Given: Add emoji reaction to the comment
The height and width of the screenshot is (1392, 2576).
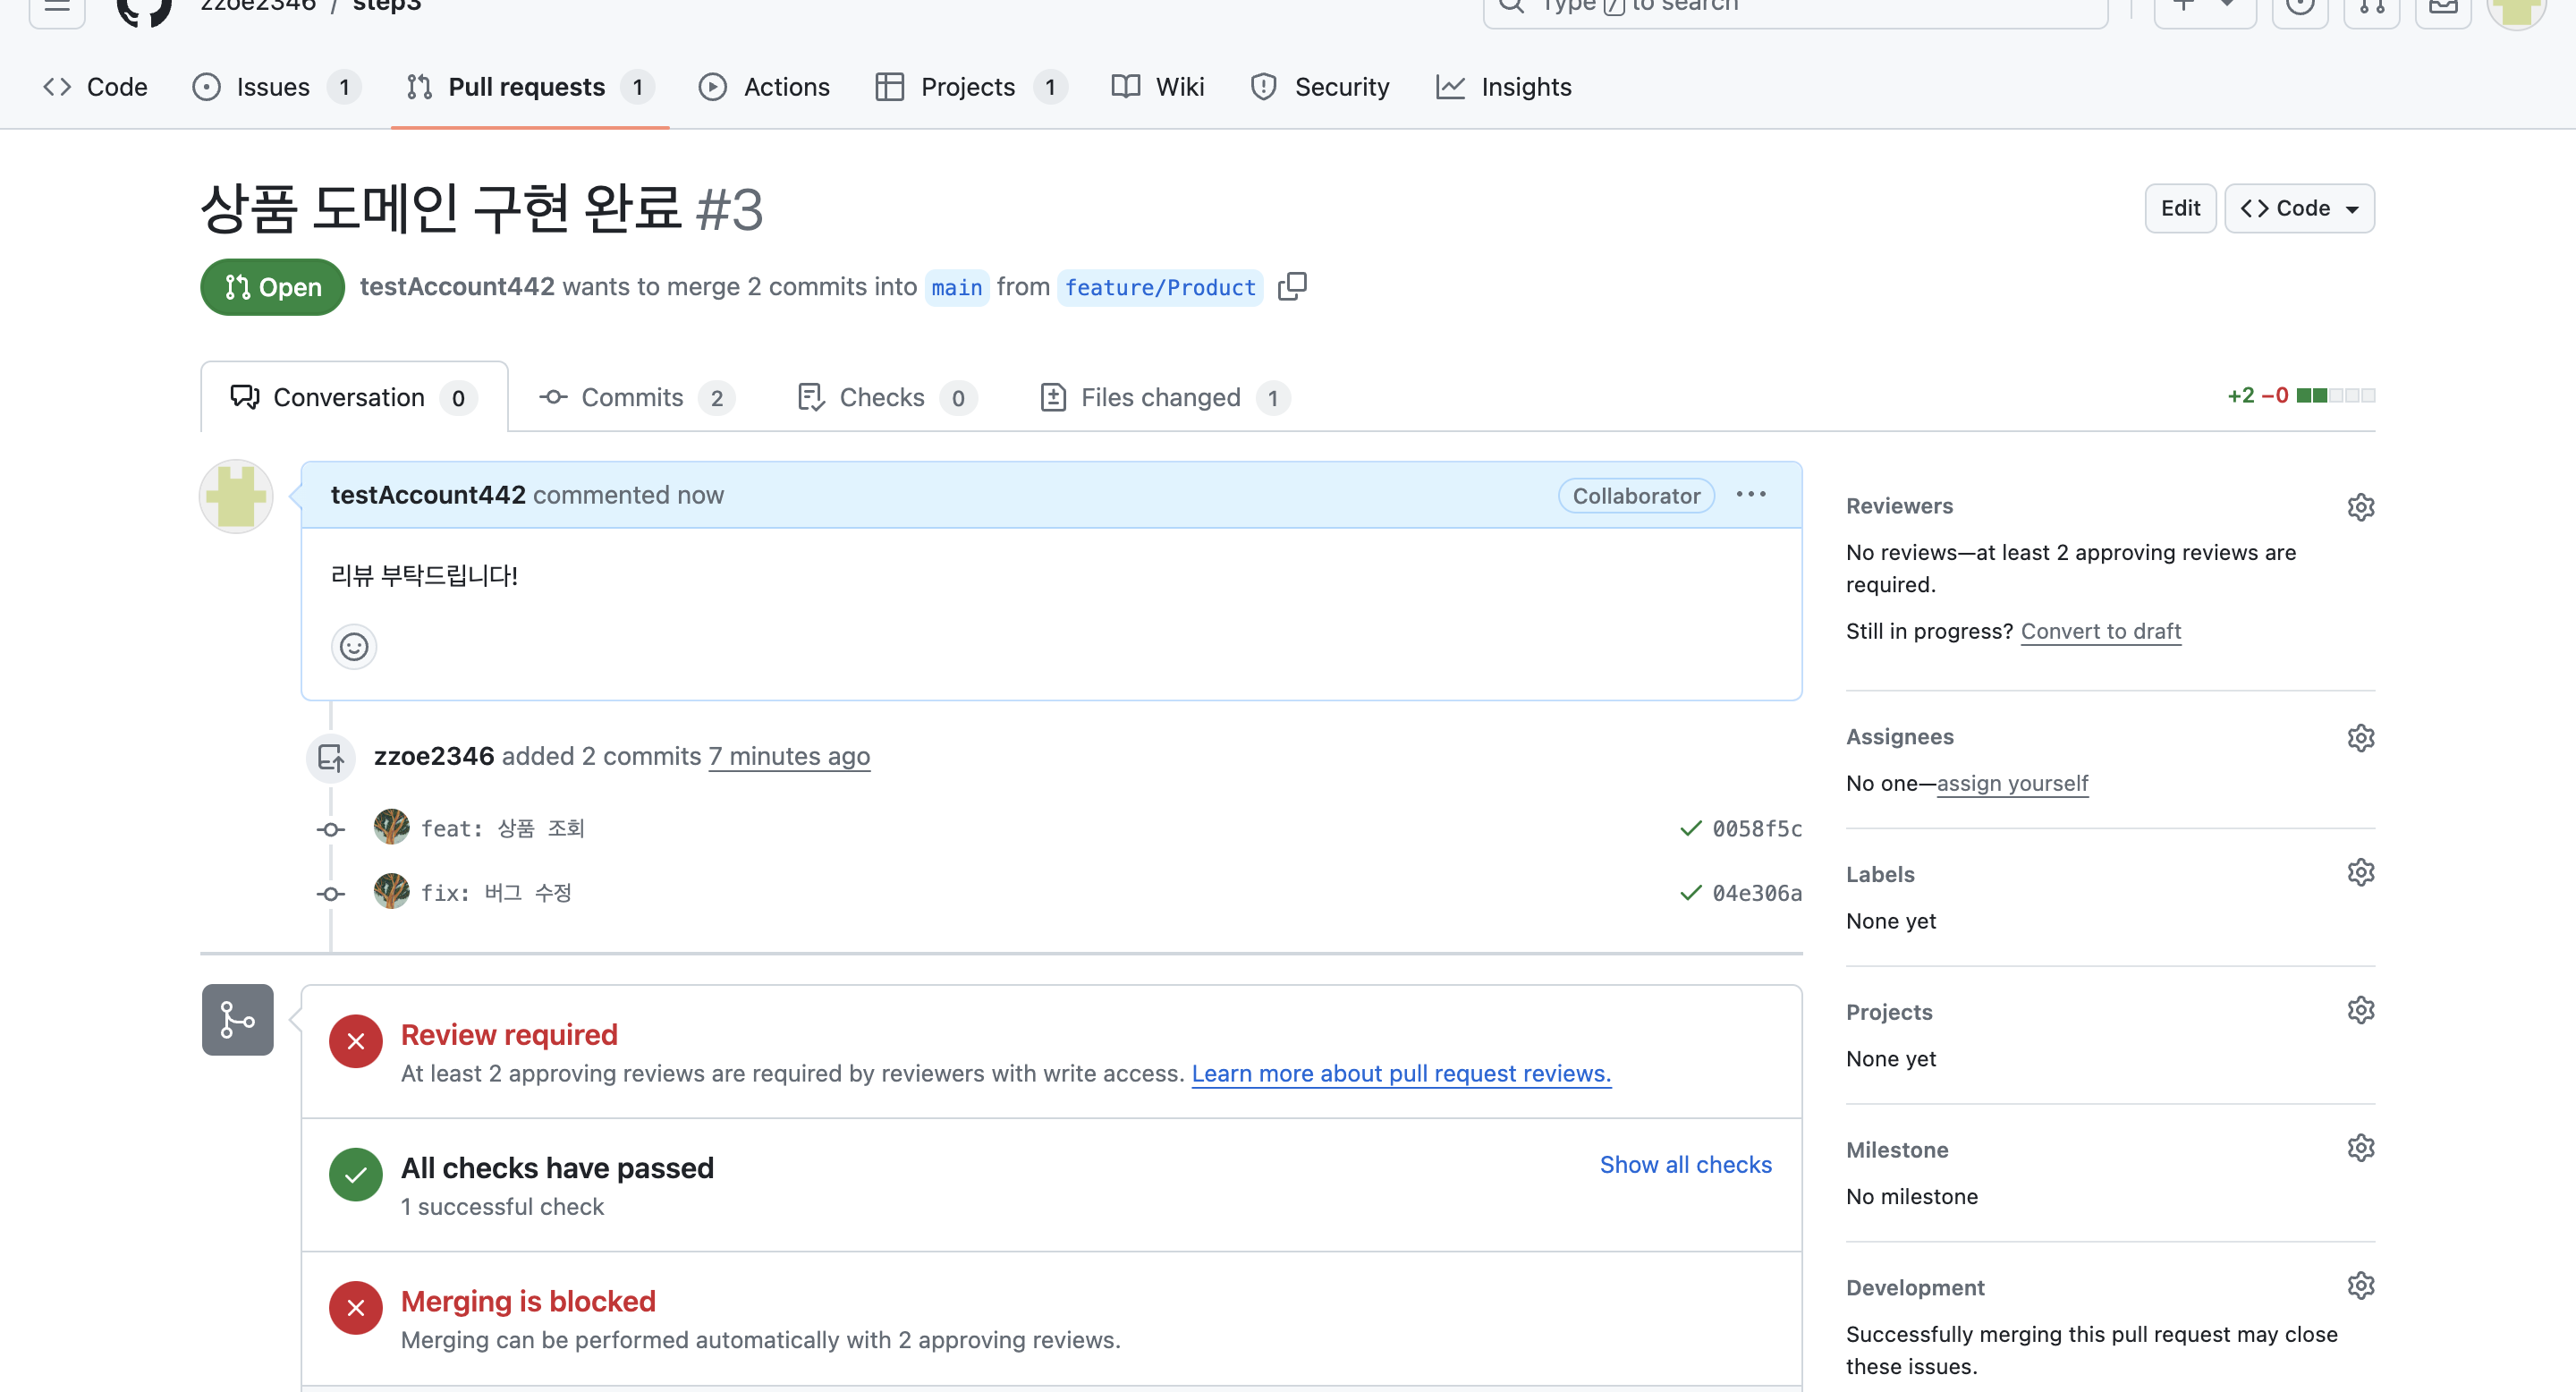Looking at the screenshot, I should [354, 647].
